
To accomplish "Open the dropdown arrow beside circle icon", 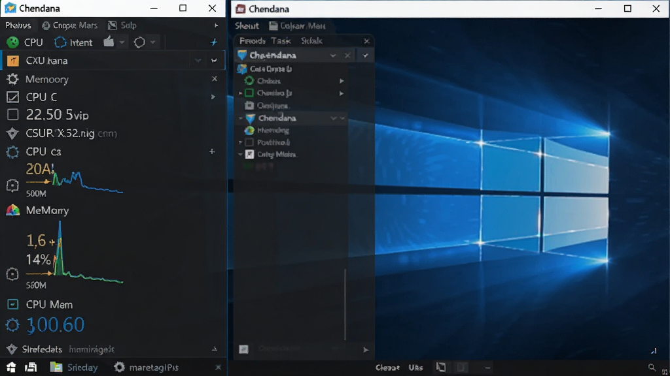I will pos(152,42).
